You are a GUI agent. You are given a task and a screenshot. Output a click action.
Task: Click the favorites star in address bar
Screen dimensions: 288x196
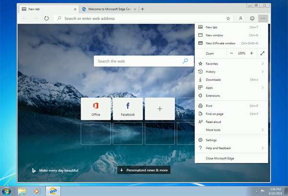[x=228, y=18]
